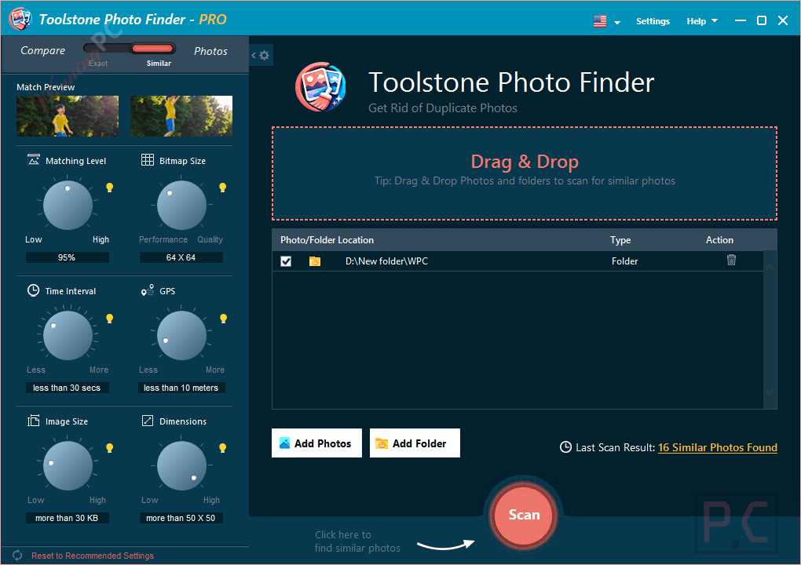
Task: Toggle the Exact/Similar compare switch
Action: pos(130,49)
